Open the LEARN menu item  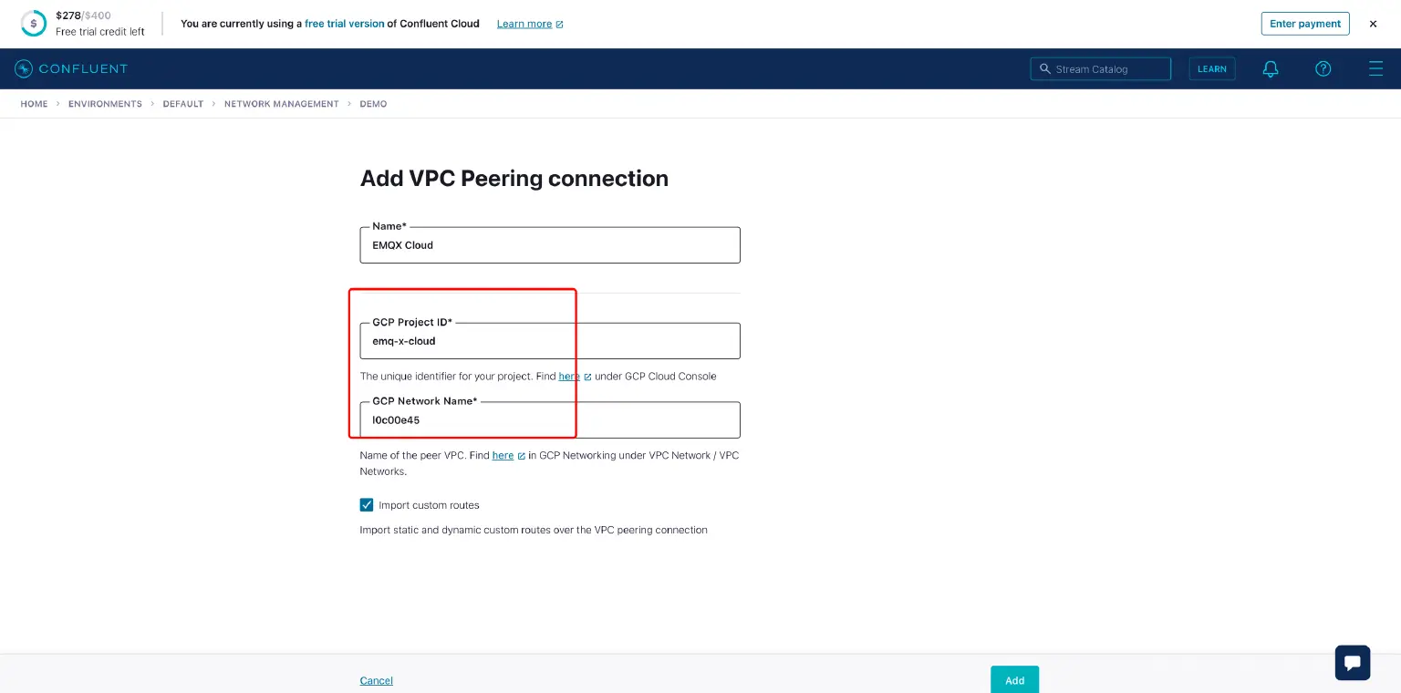point(1212,68)
